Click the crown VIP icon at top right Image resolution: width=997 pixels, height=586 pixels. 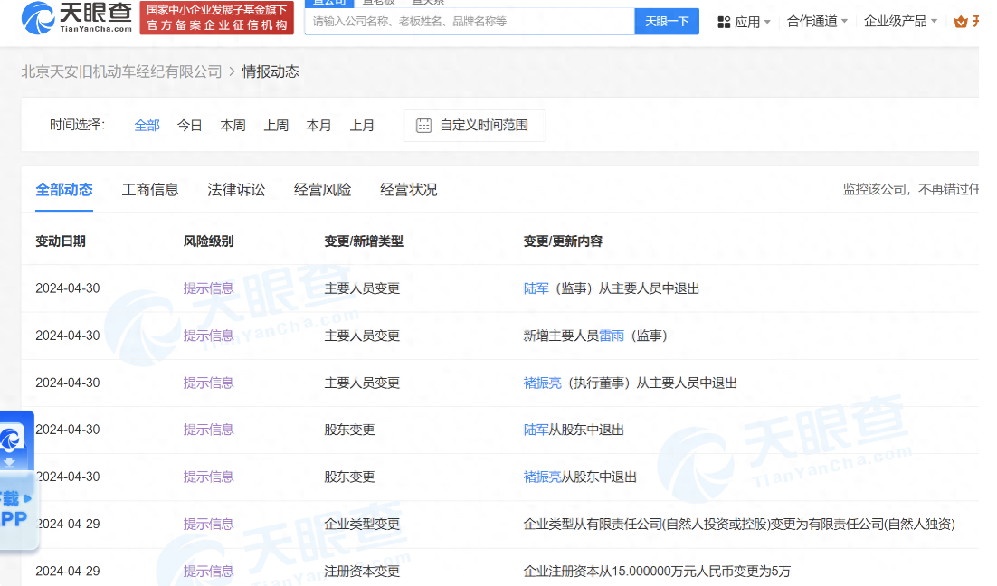pos(961,22)
